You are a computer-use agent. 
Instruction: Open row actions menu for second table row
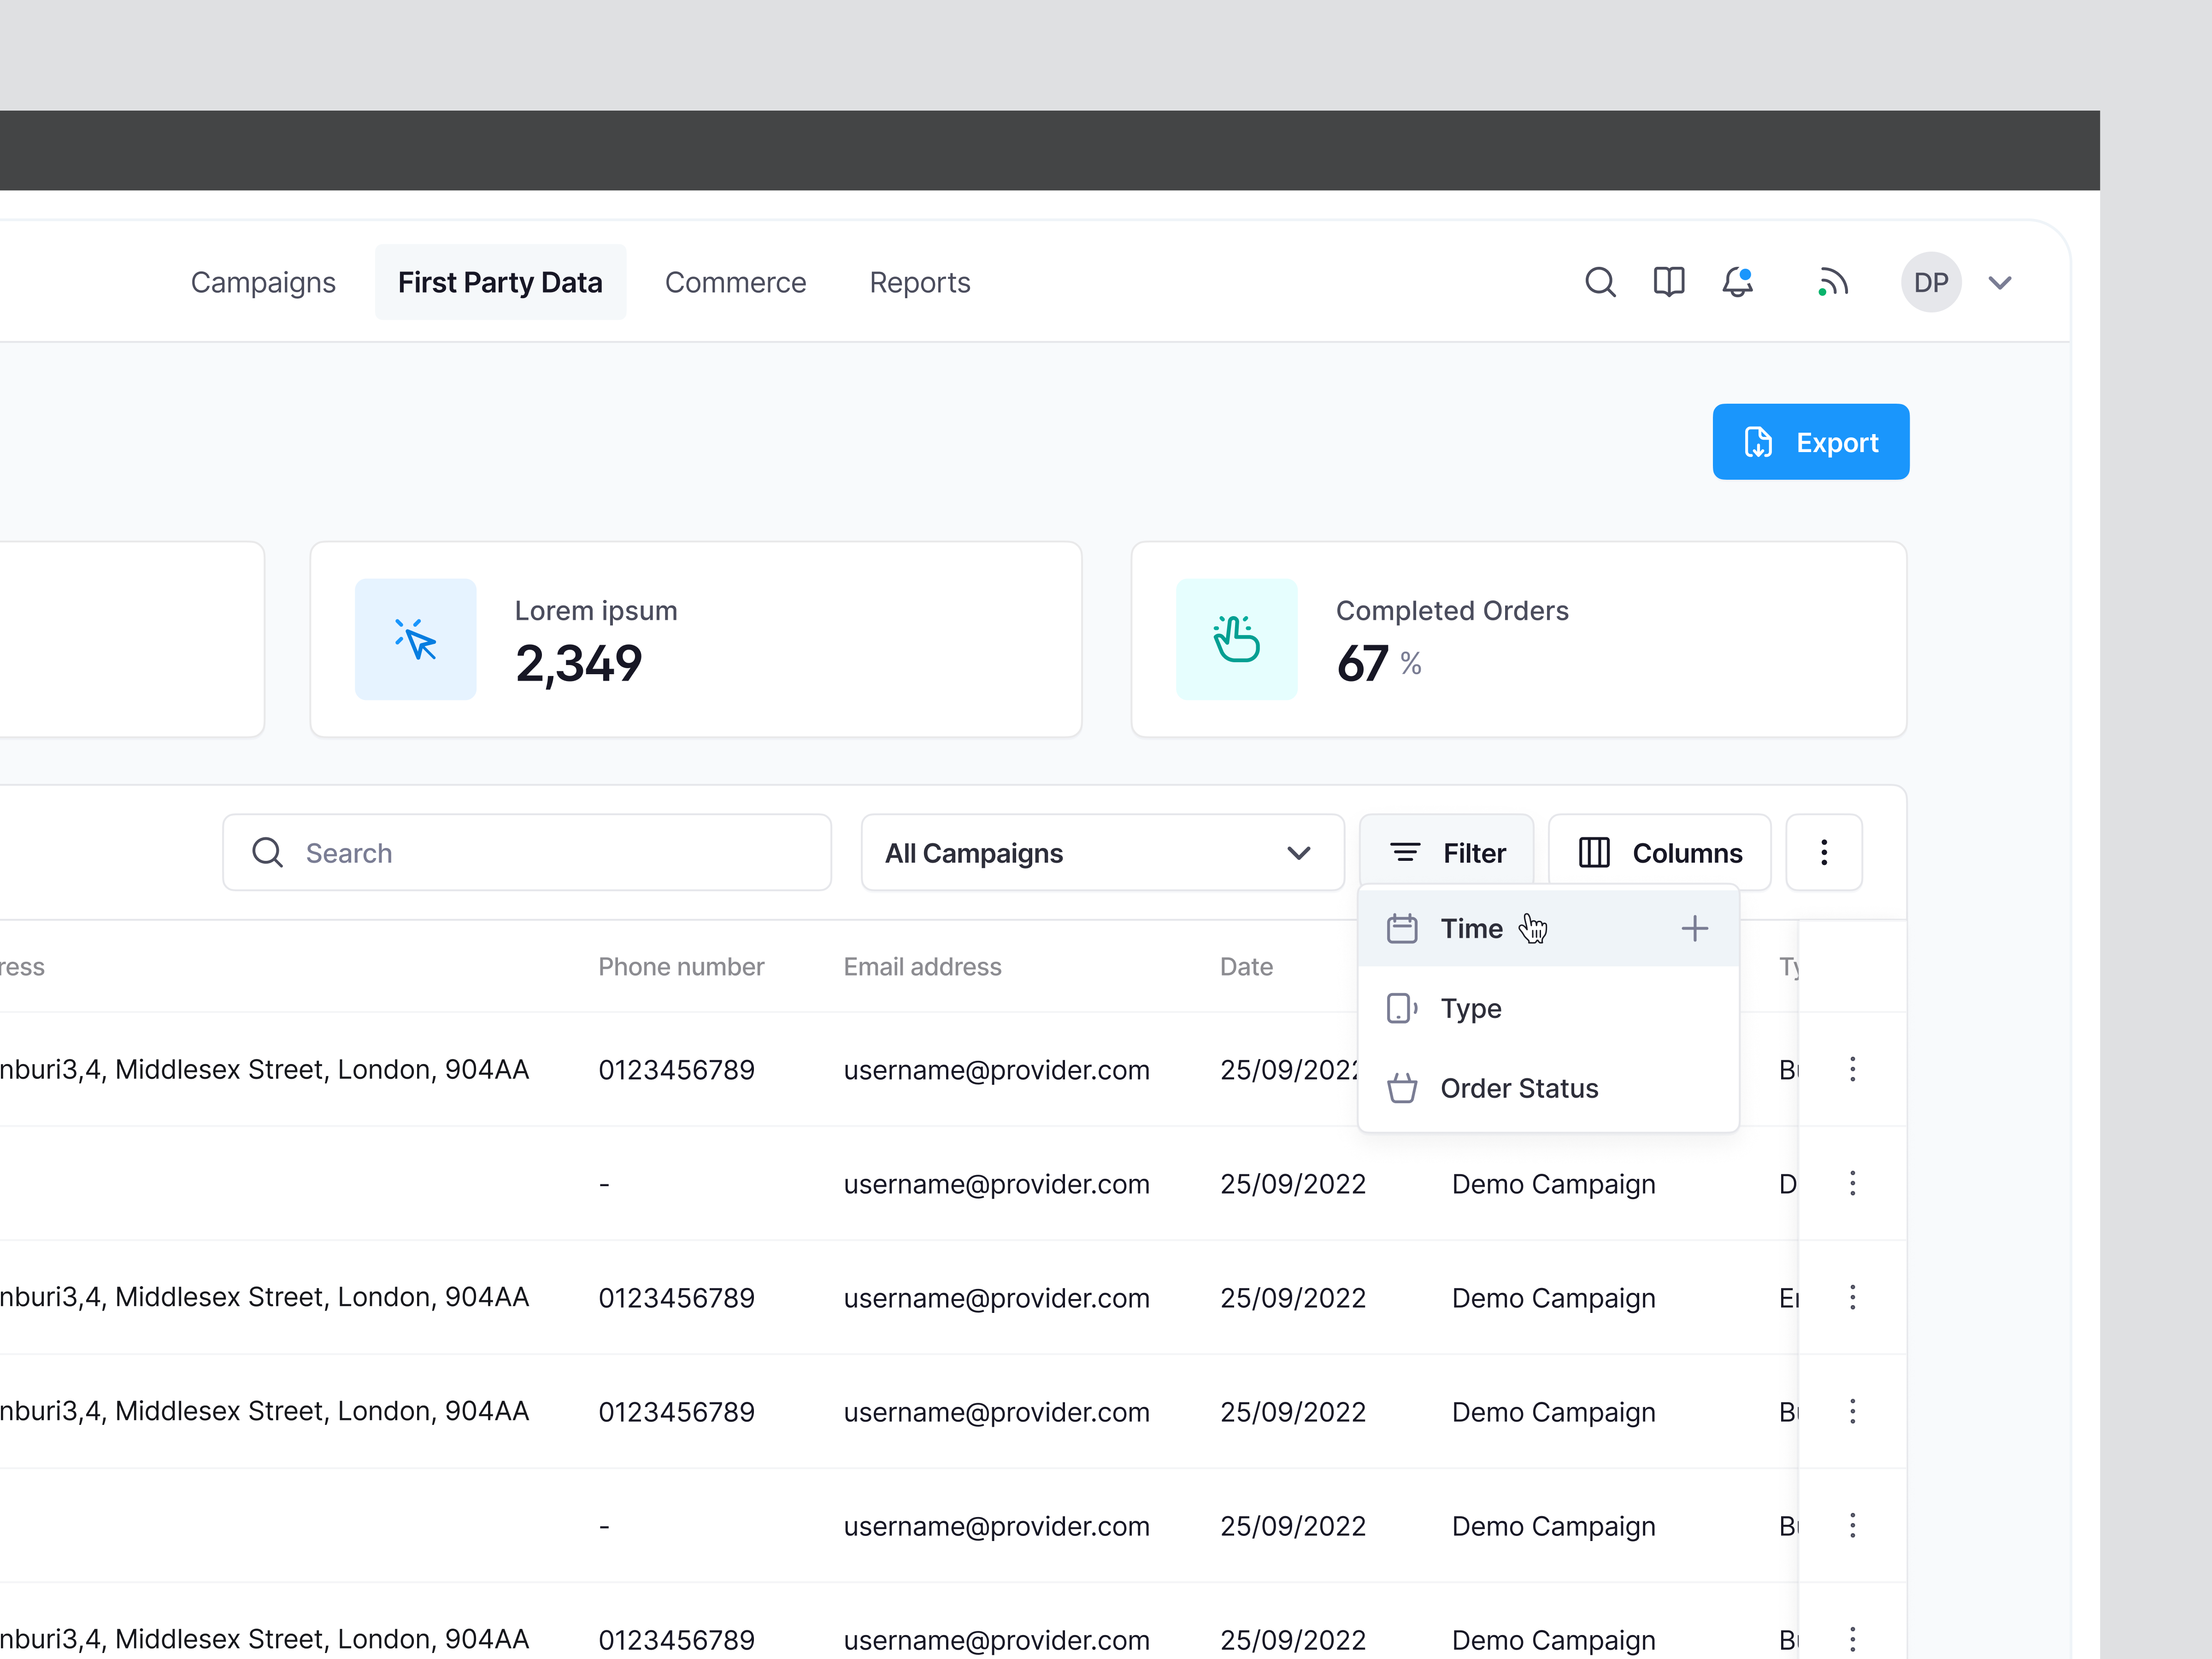[x=1852, y=1183]
